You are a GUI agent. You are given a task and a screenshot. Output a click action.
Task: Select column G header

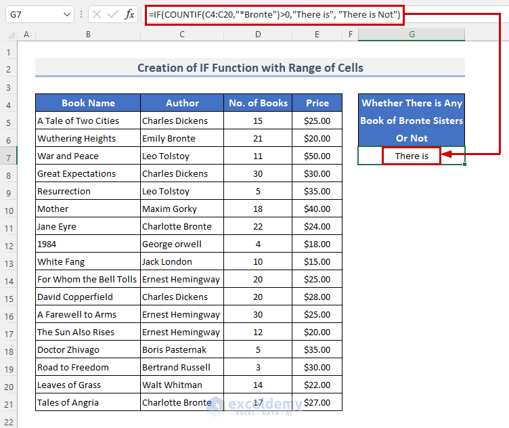pos(412,35)
